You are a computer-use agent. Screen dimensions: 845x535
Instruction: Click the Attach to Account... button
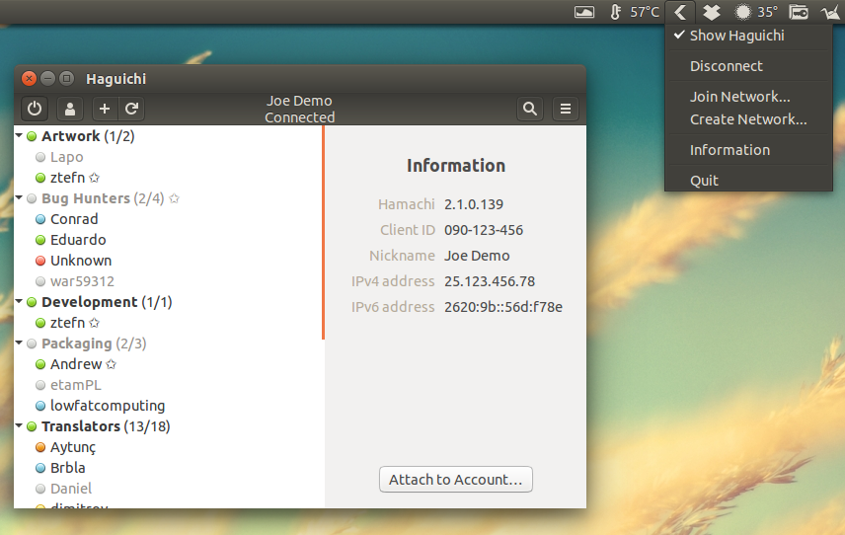click(x=456, y=480)
